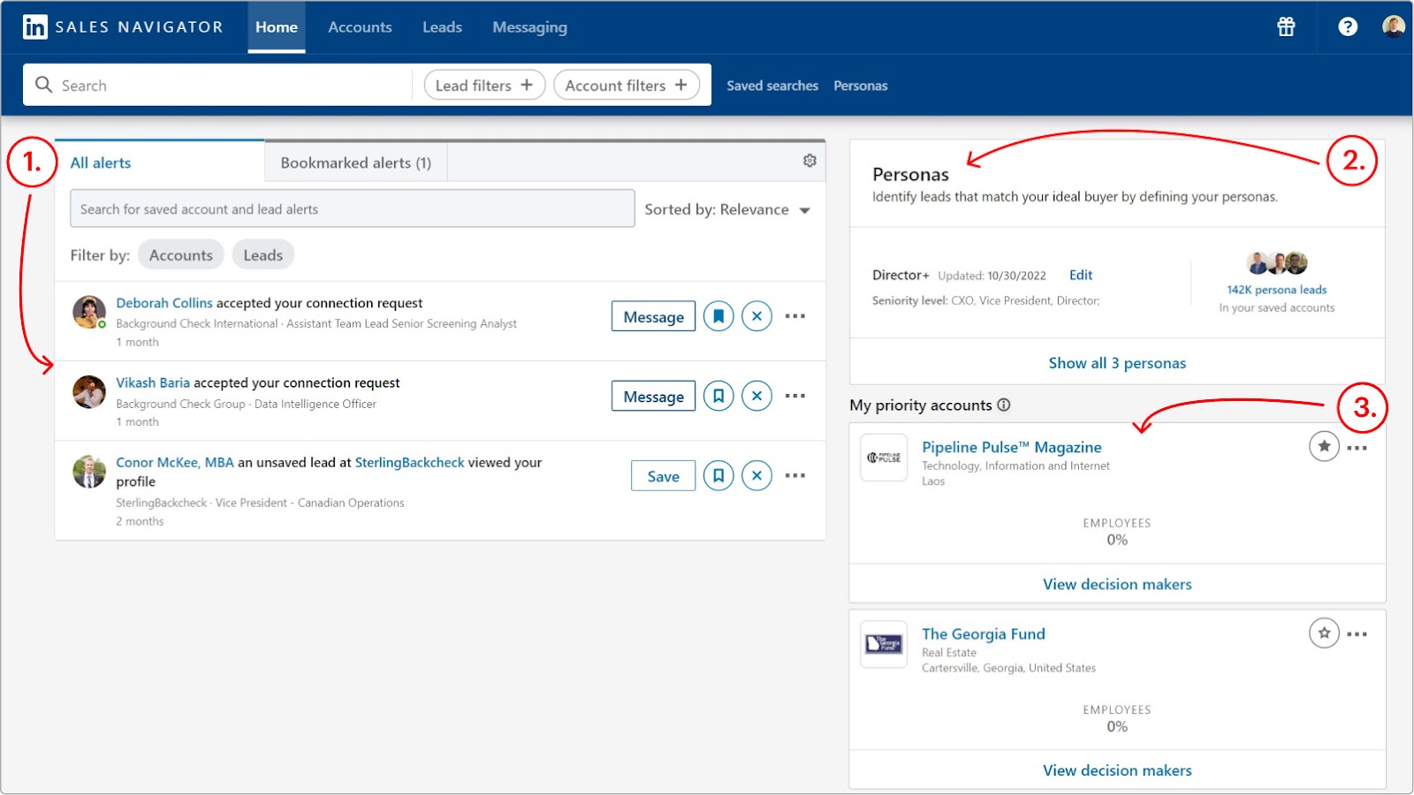
Task: Open Pipeline Pulse Magazine logo thumbnail
Action: pyautogui.click(x=884, y=458)
